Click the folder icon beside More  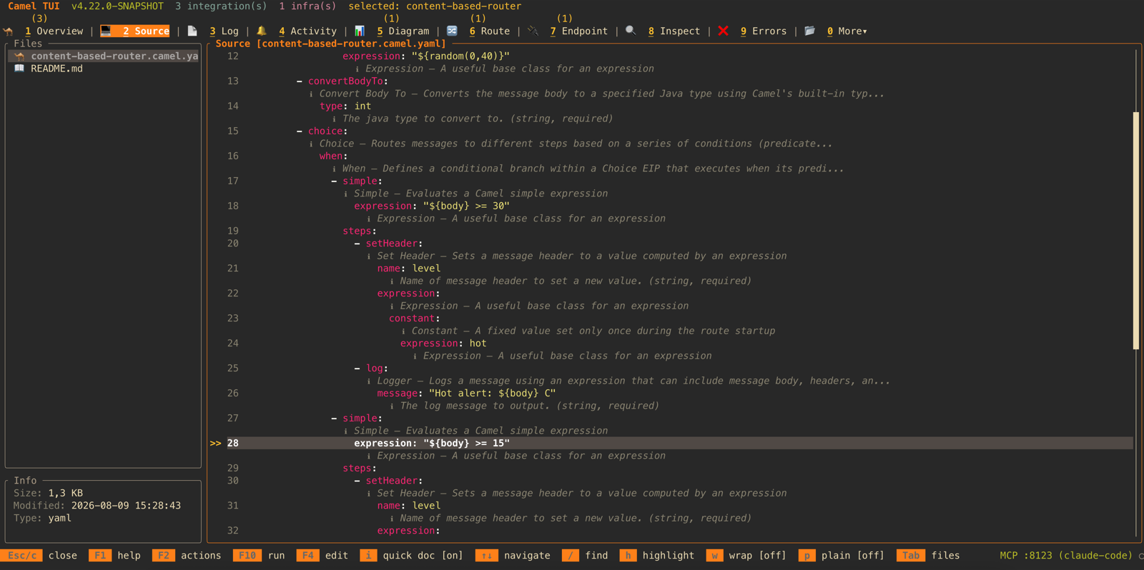pyautogui.click(x=810, y=31)
